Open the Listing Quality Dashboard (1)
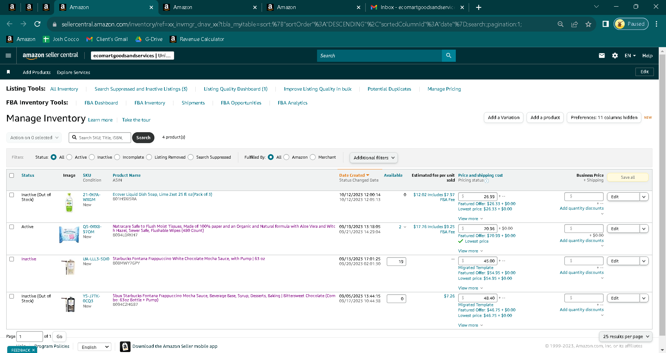666x353 pixels. (x=236, y=89)
